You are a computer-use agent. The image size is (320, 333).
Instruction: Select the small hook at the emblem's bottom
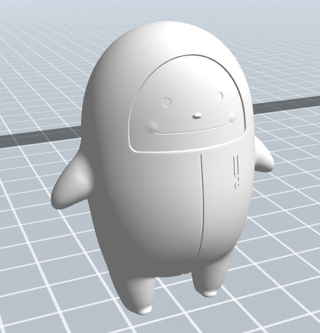click(x=237, y=186)
